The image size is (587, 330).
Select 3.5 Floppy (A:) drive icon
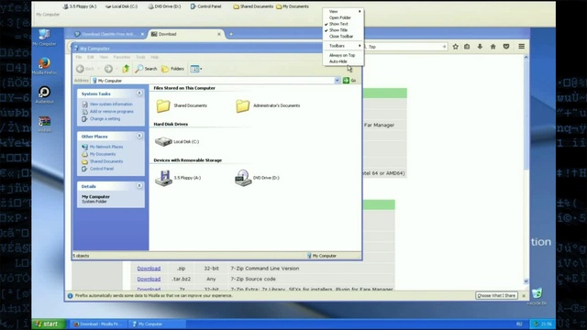click(x=178, y=178)
